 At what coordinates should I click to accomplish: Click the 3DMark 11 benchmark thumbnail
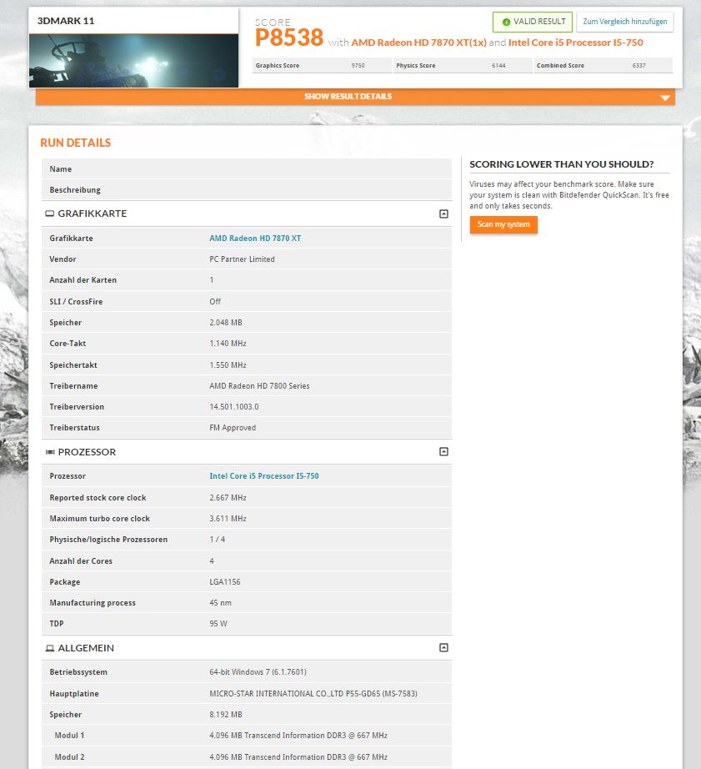[134, 61]
